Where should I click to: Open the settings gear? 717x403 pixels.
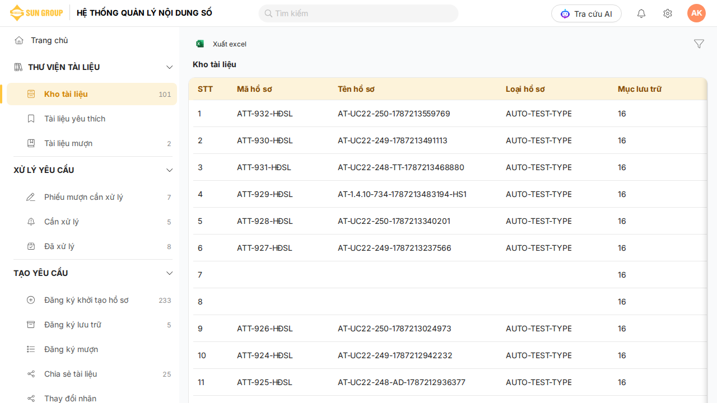668,13
